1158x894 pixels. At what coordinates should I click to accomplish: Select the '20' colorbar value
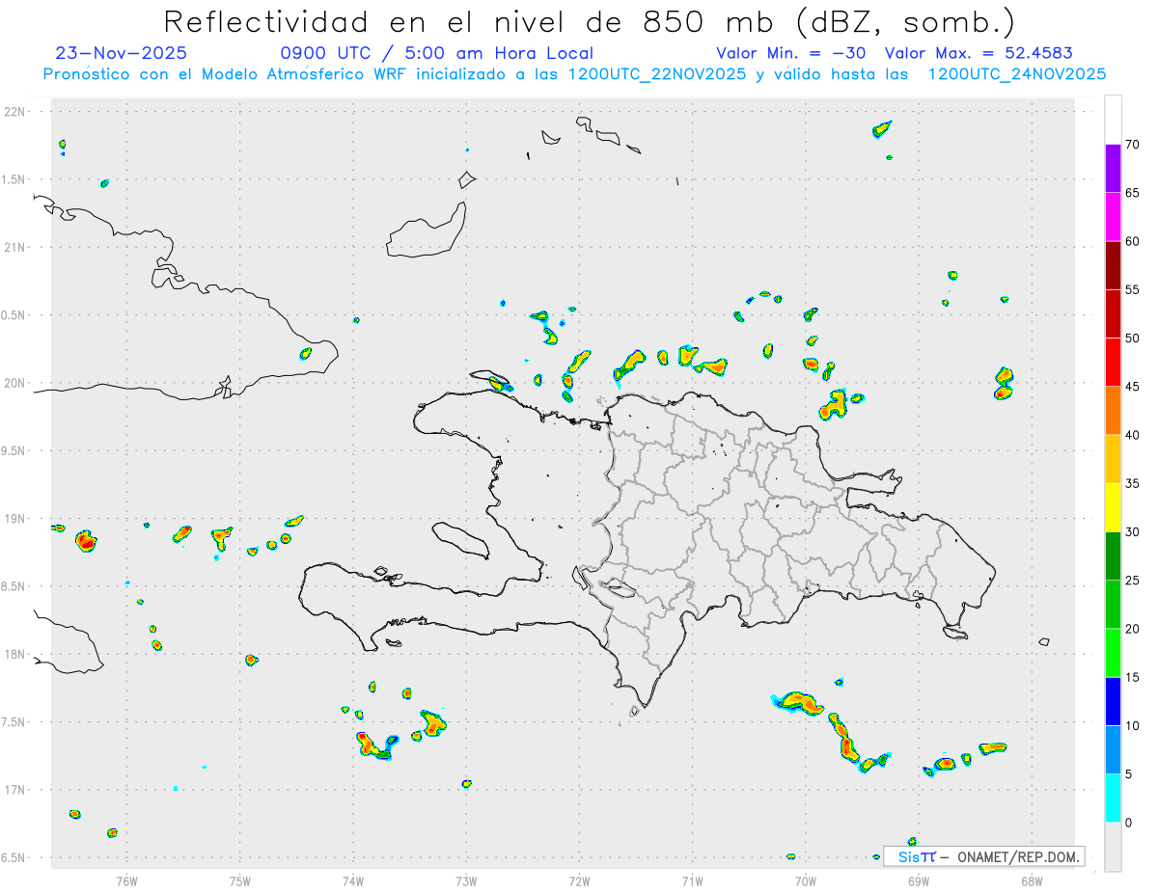1134,629
